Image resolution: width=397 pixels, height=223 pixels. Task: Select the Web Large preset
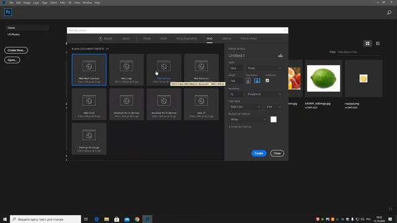click(x=127, y=69)
